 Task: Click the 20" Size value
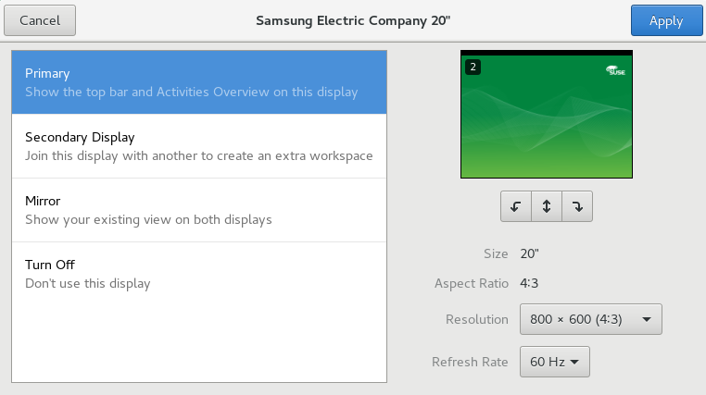click(529, 253)
